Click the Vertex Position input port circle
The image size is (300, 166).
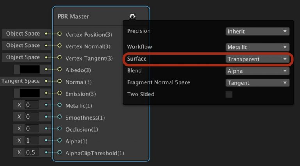point(59,34)
